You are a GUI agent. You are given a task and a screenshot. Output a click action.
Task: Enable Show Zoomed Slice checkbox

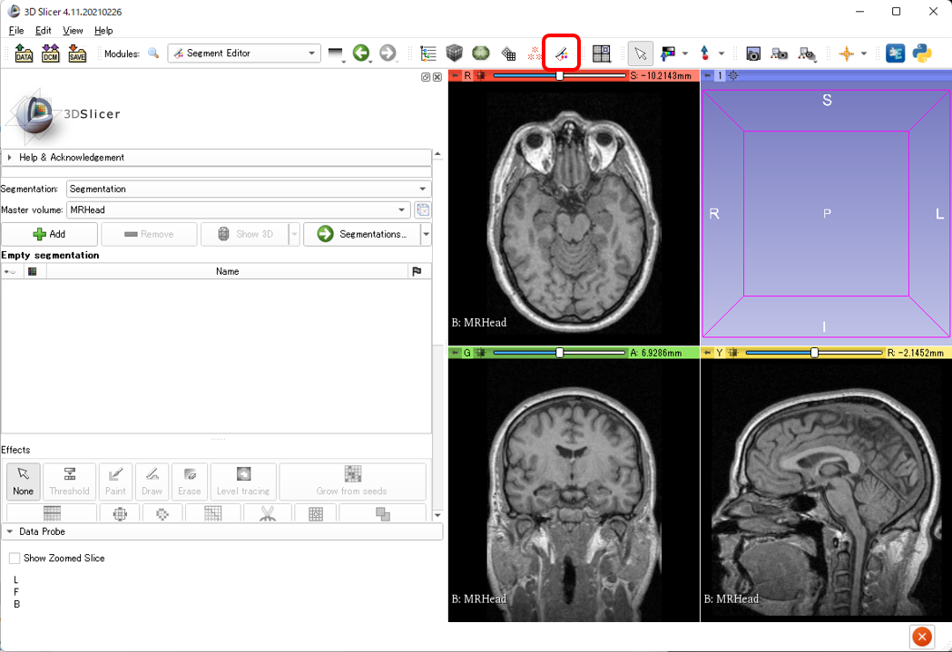[15, 559]
